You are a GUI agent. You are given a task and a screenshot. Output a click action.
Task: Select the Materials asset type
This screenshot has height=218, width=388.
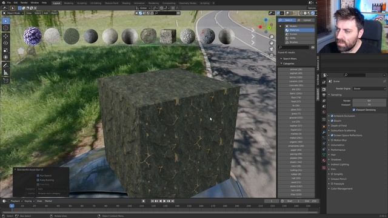tap(299, 30)
